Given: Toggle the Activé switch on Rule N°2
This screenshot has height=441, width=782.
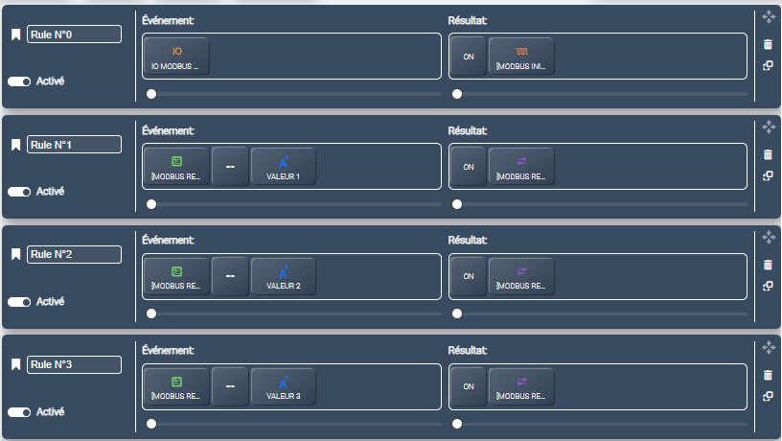Looking at the screenshot, I should click(19, 302).
